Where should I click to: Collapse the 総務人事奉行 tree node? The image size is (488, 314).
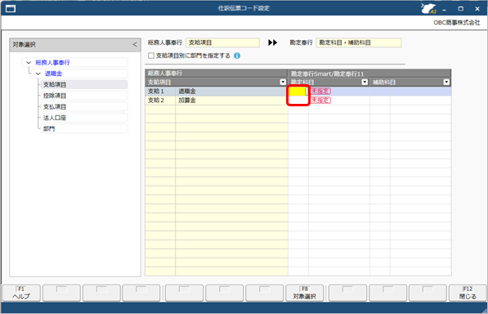pyautogui.click(x=29, y=62)
